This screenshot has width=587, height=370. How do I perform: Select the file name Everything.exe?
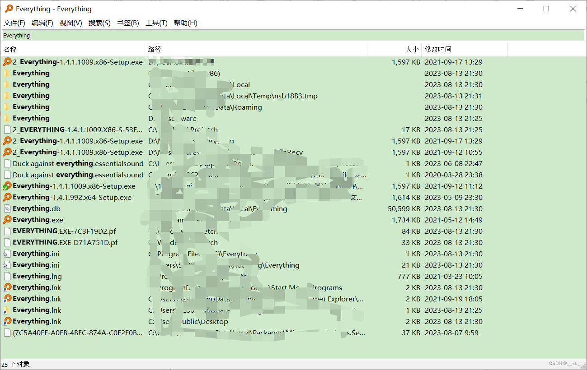click(38, 220)
